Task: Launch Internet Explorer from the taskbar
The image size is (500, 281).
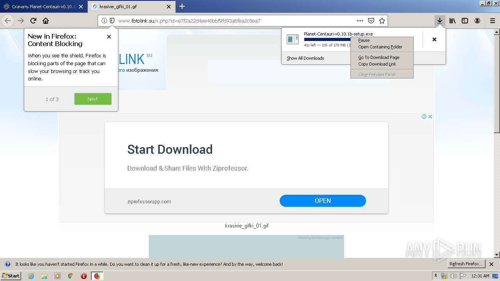Action: point(31,276)
